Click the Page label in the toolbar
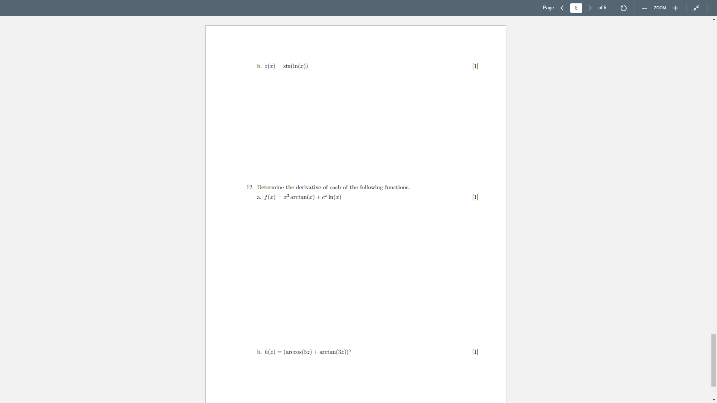 (548, 8)
